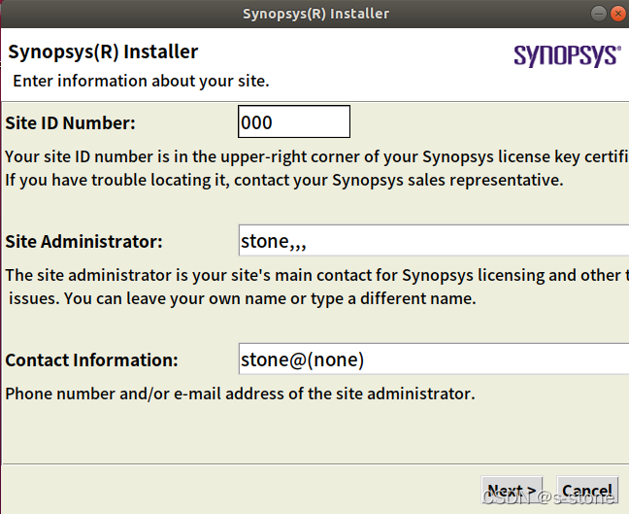The width and height of the screenshot is (629, 514).
Task: Click the 'Site Administrator:' label
Action: (83, 241)
